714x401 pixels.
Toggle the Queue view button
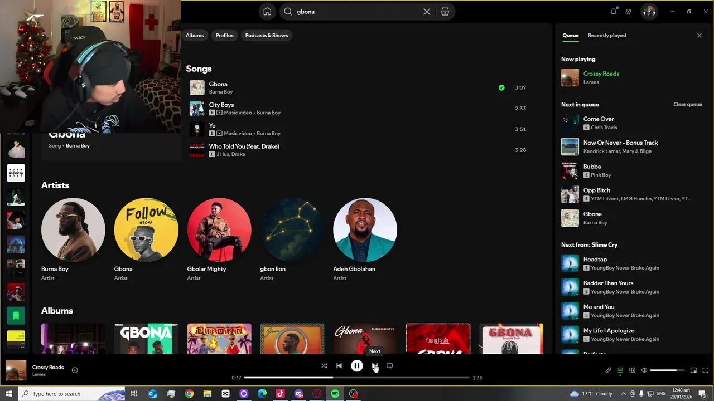[620, 370]
